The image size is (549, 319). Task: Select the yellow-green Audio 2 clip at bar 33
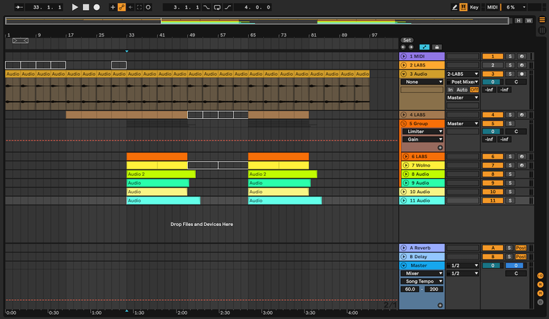pos(161,174)
